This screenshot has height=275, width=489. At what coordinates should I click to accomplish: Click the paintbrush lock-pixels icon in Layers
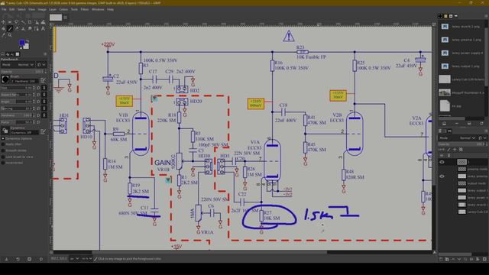point(449,150)
